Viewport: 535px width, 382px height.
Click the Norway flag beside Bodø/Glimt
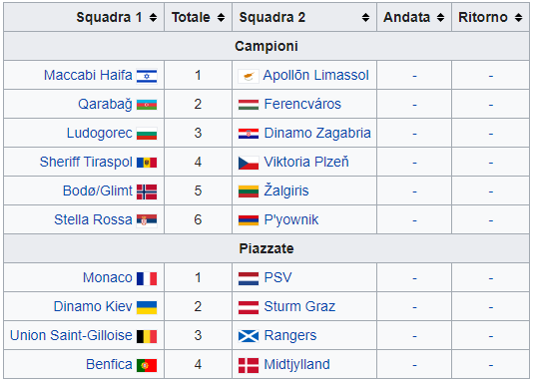(x=147, y=191)
